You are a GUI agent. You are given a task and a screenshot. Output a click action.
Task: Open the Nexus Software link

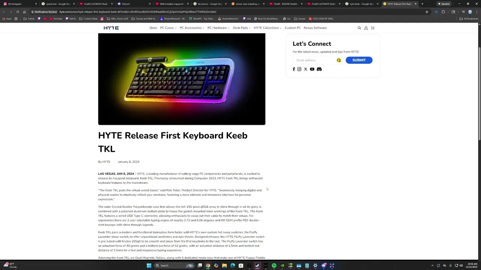coord(315,28)
